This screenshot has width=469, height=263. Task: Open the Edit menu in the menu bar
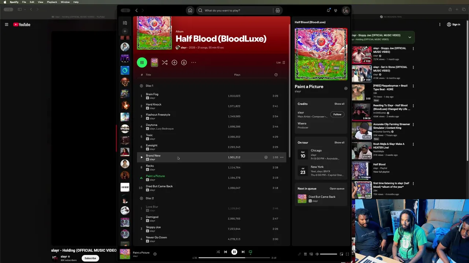coord(32,2)
